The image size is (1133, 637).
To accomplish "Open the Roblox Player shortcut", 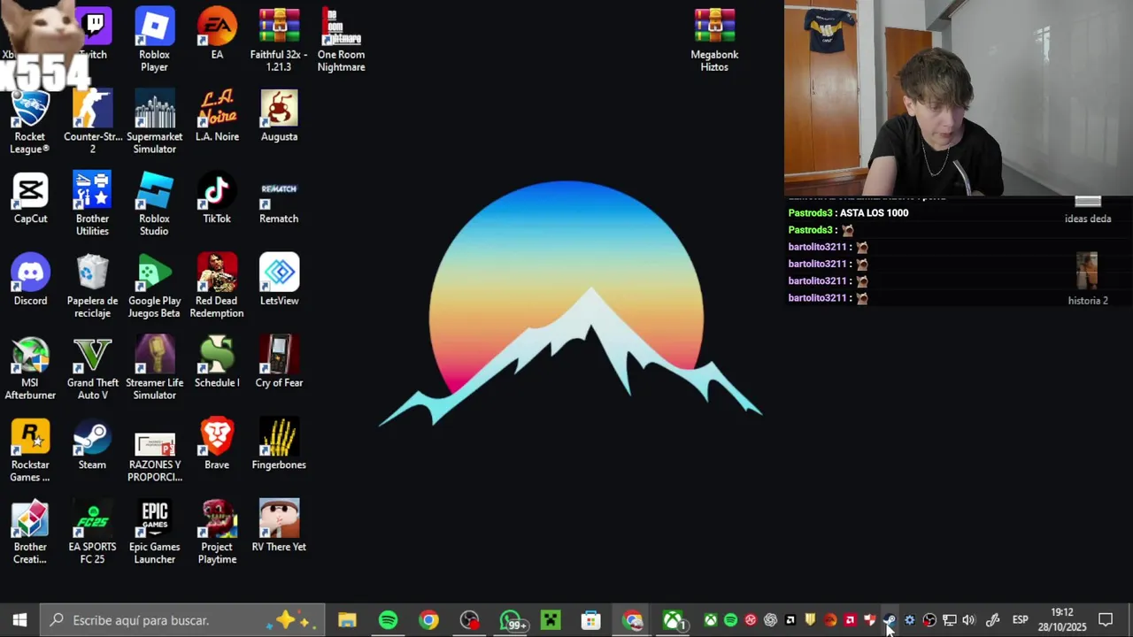I will pos(154,40).
